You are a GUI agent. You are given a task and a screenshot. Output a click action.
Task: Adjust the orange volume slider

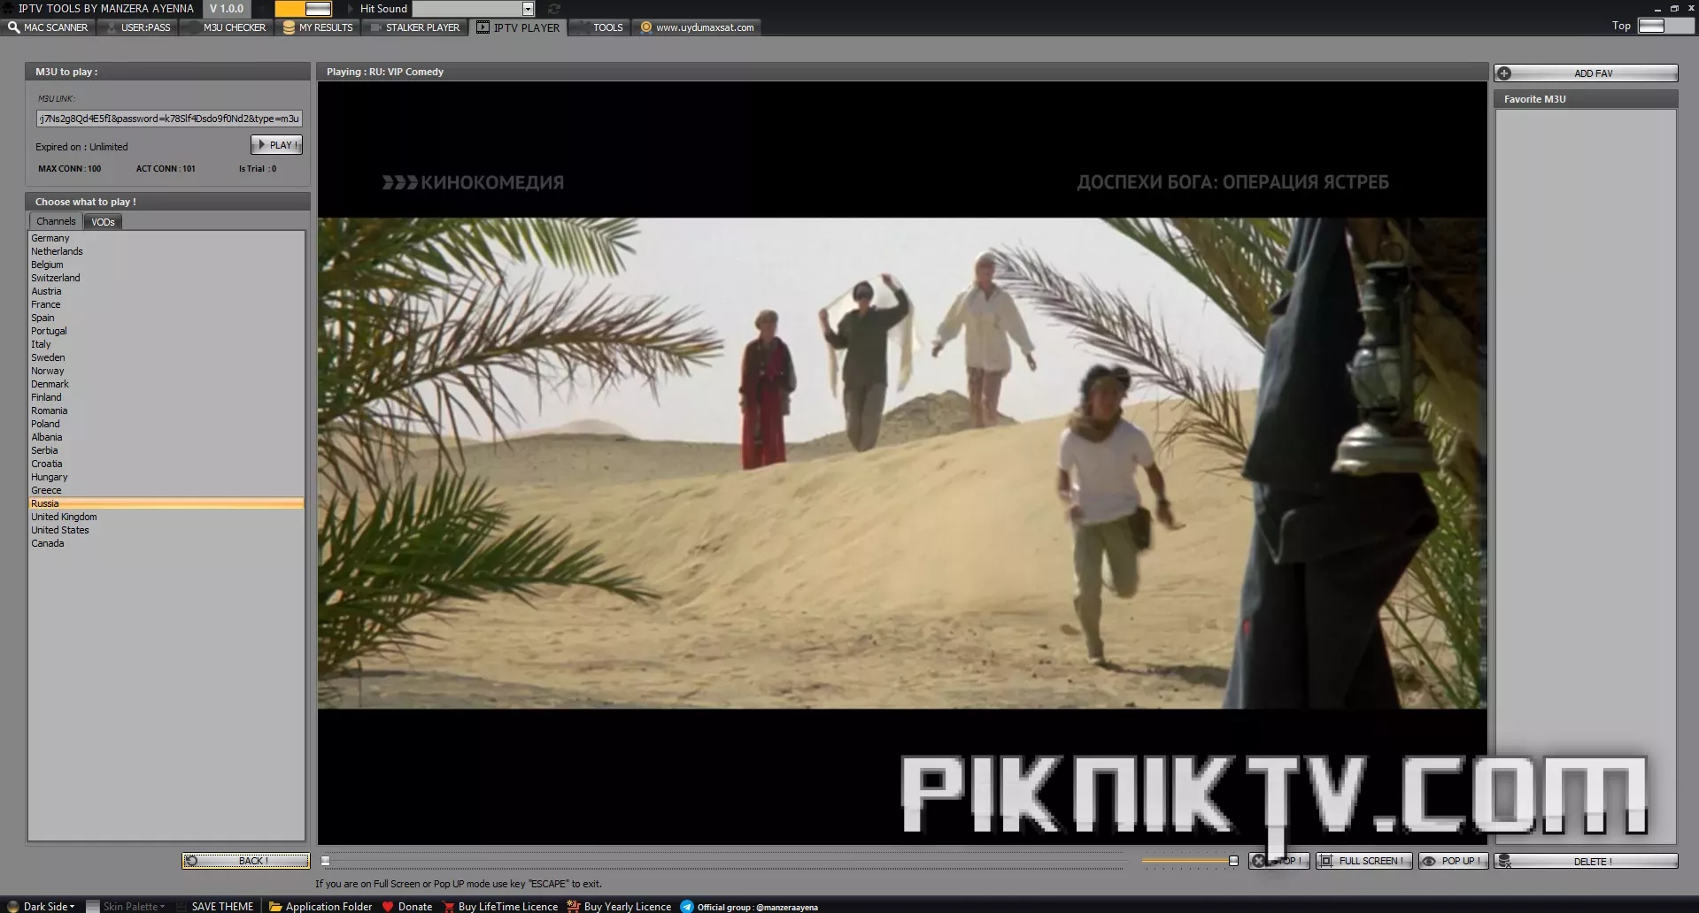tap(1190, 861)
